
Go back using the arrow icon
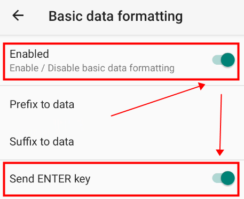18,16
